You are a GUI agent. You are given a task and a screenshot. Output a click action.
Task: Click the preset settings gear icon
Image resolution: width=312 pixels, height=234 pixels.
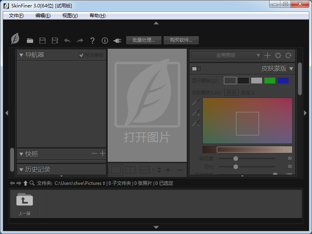coord(278,56)
